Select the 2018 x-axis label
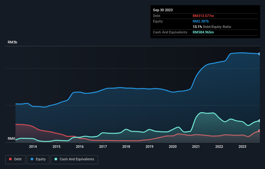The width and height of the screenshot is (265, 169). pos(126,147)
